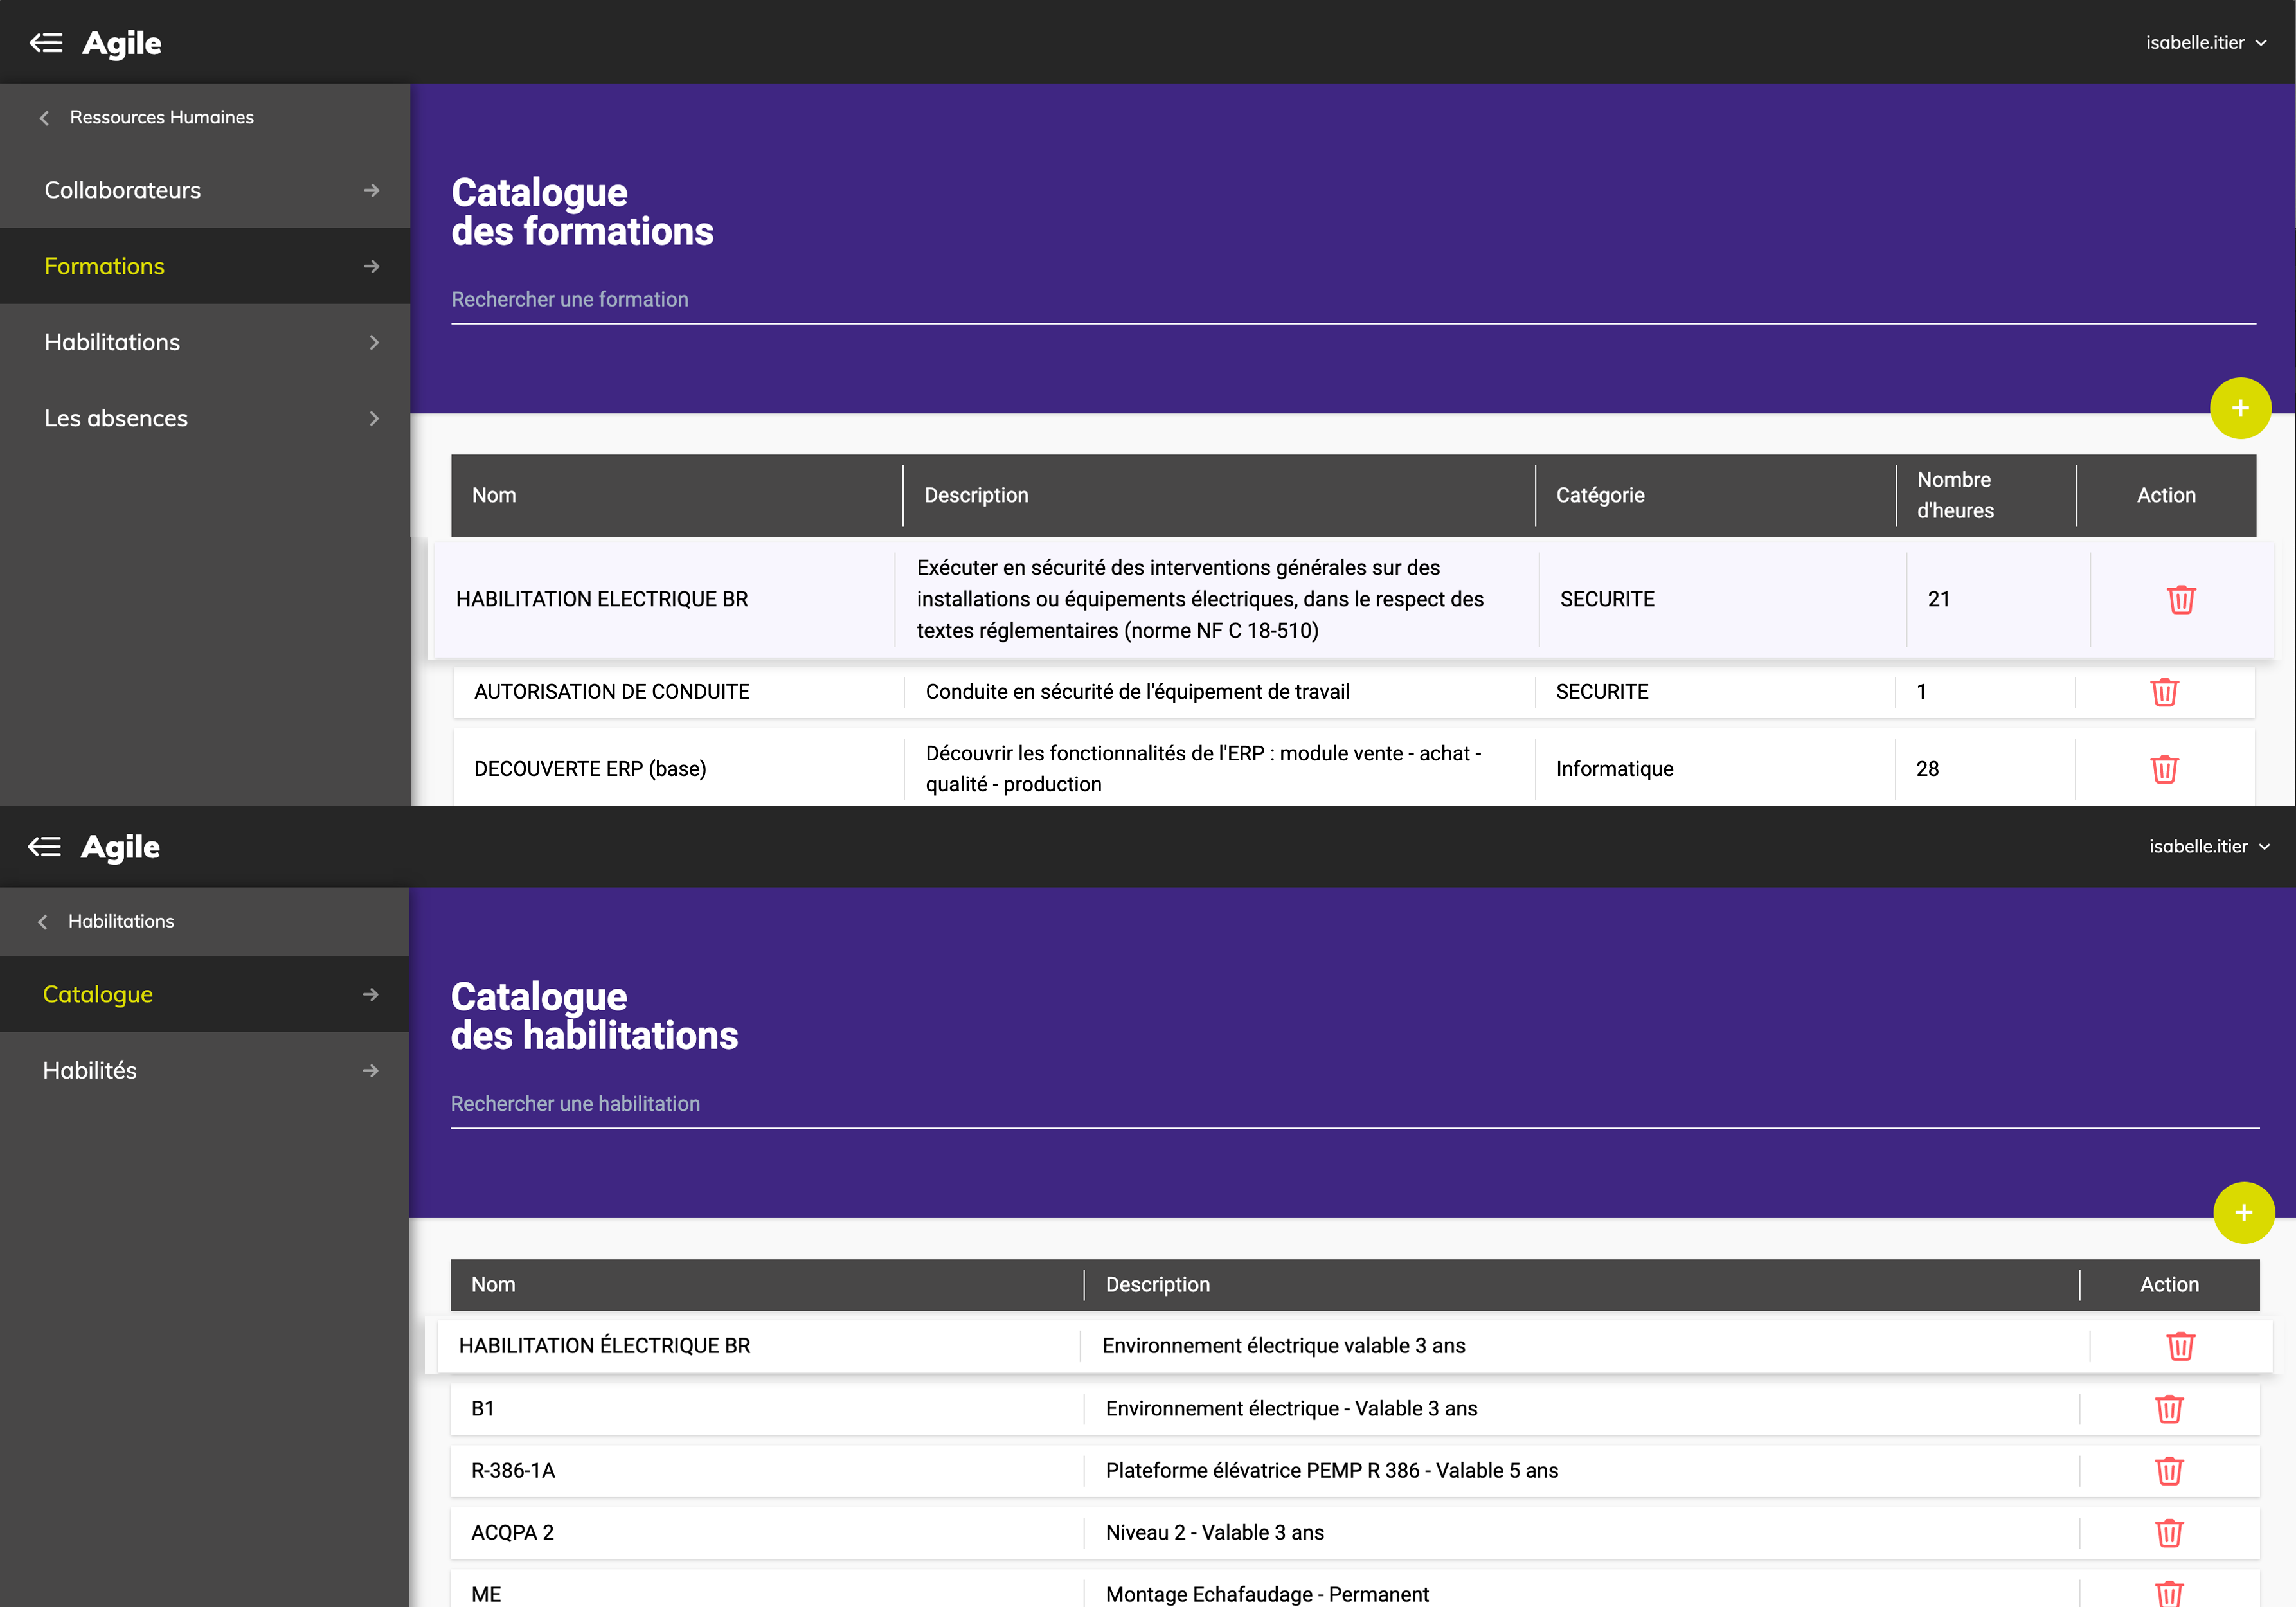Open isabelle.itier dropdown in lower header
2296x1607 pixels.
tap(2209, 847)
